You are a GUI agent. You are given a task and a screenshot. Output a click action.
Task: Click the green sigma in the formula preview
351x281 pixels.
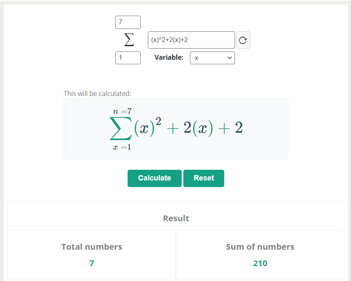121,128
